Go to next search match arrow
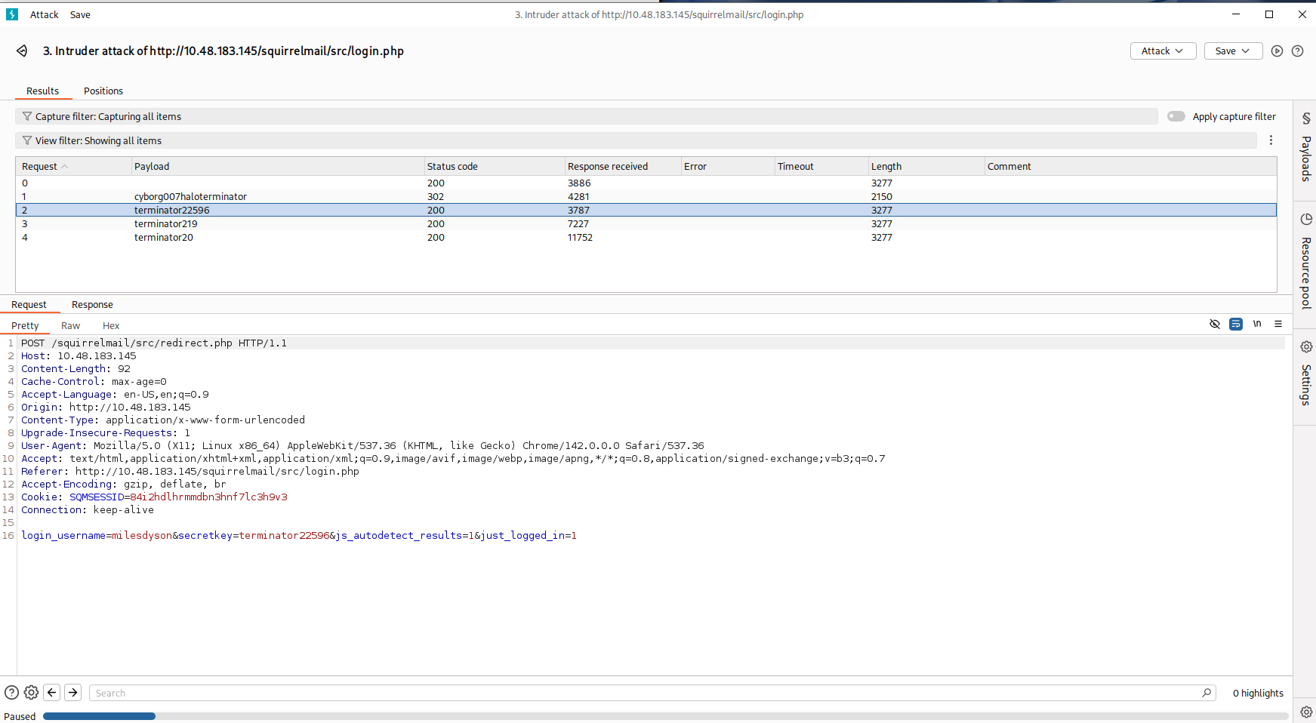Screen dimensions: 1316x723 [73, 692]
